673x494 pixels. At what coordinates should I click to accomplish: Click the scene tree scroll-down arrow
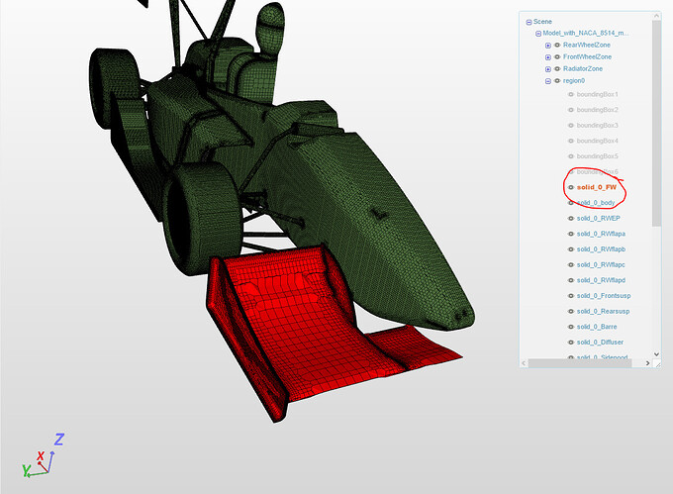[x=656, y=354]
